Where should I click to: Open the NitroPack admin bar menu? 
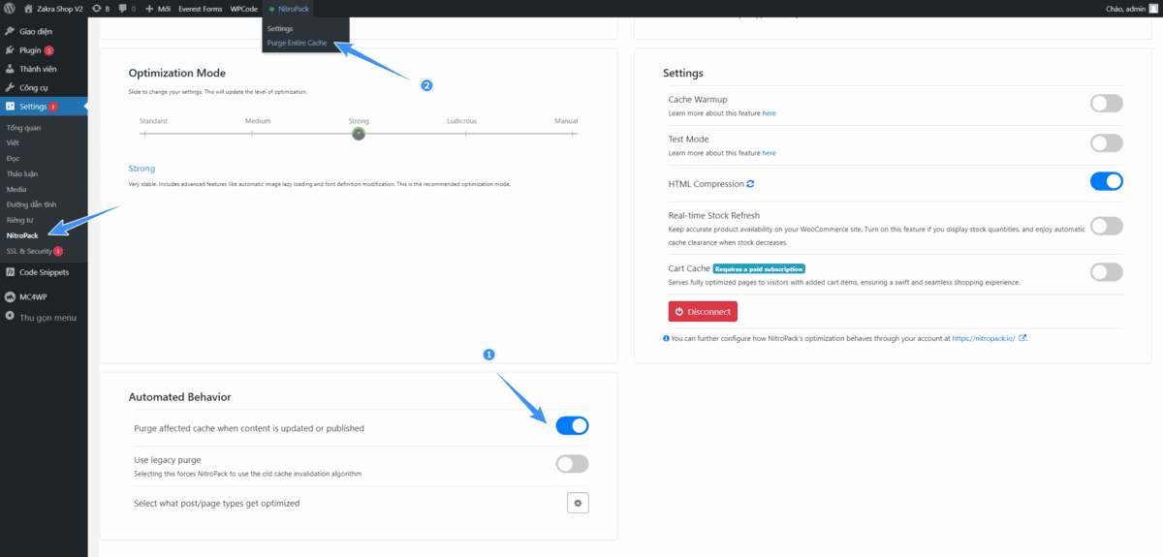289,8
